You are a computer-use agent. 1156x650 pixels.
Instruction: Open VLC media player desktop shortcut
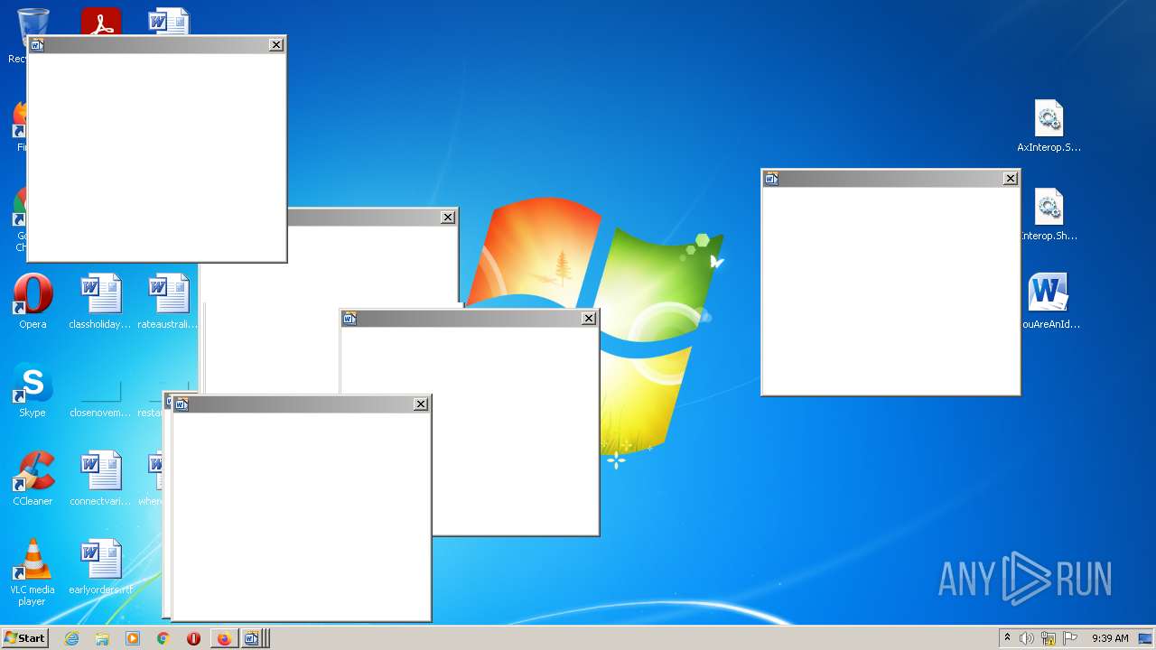pyautogui.click(x=33, y=571)
